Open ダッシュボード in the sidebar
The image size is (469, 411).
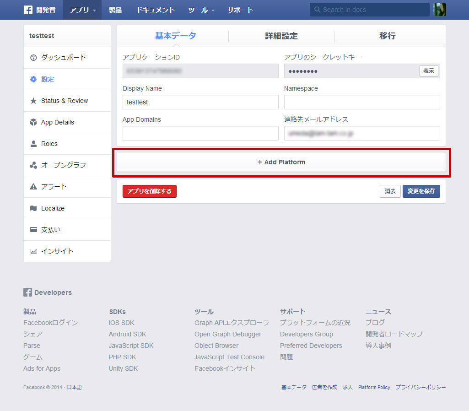tap(67, 57)
